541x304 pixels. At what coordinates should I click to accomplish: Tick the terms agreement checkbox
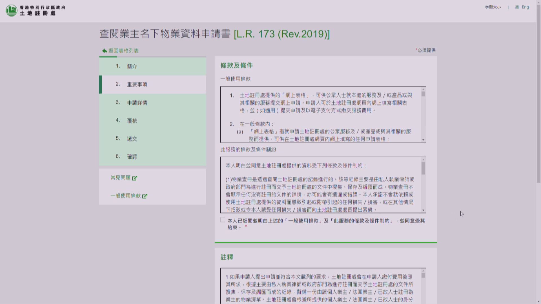pos(223,220)
